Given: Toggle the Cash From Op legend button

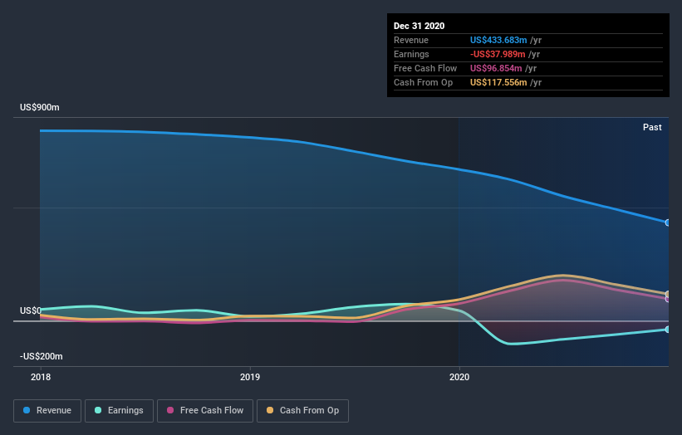Looking at the screenshot, I should [x=302, y=411].
